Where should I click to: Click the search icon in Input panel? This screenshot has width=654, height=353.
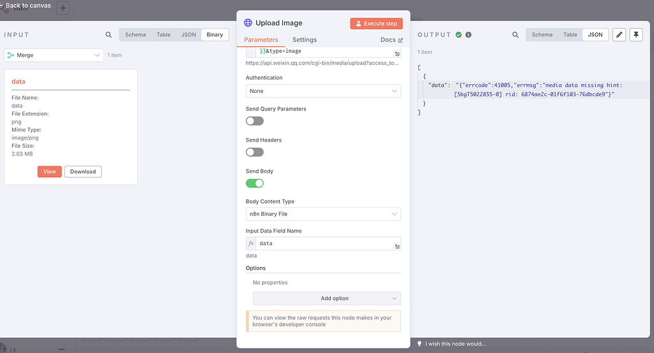point(109,35)
